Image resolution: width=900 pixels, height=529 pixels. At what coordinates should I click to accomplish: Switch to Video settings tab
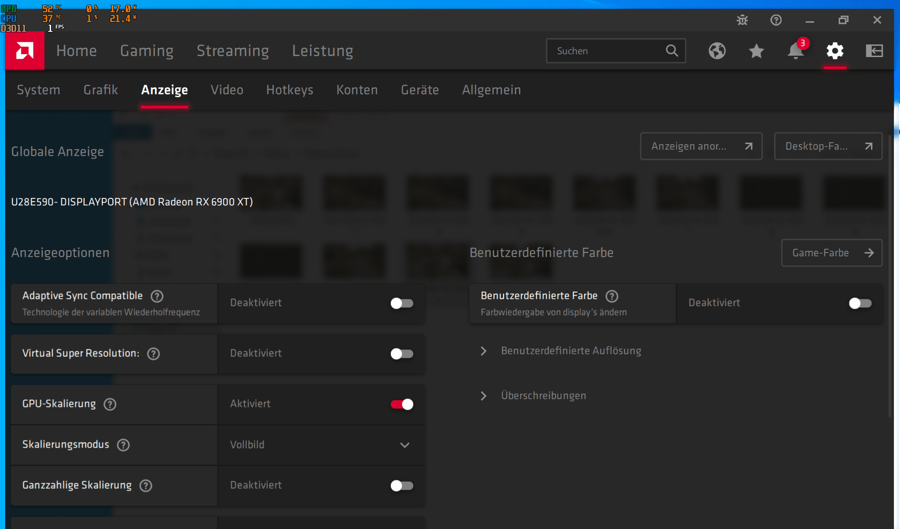[227, 90]
